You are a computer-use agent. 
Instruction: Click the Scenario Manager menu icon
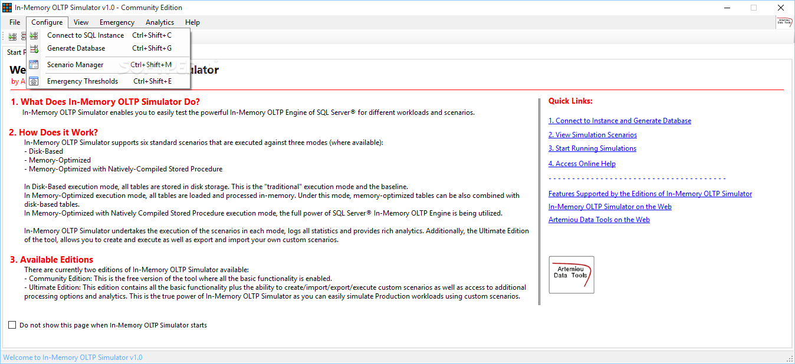[x=34, y=65]
